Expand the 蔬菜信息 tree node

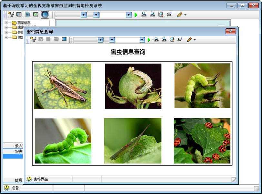(6, 23)
